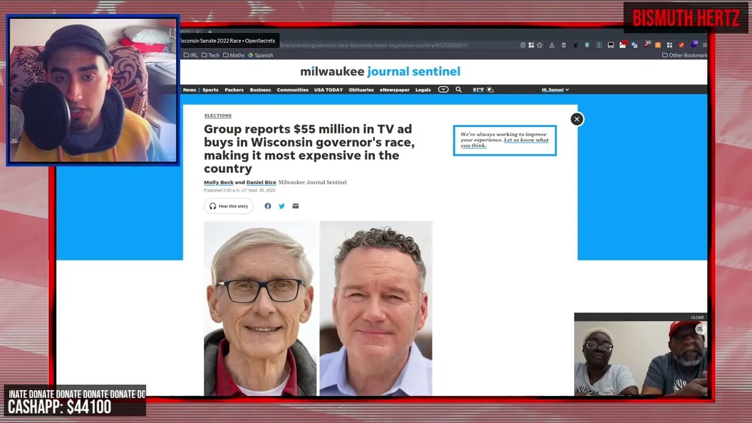Click the translate extension icon
This screenshot has width=752, height=423.
[x=634, y=45]
